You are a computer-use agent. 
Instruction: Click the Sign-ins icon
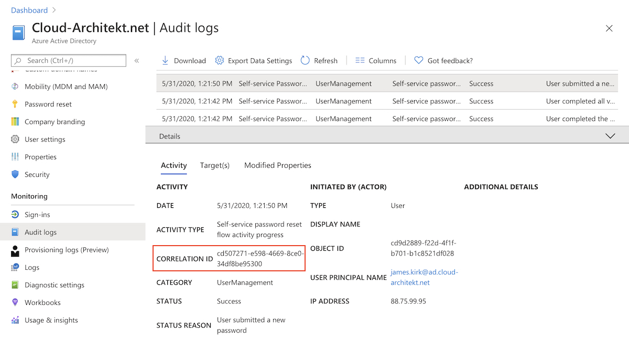coord(15,215)
